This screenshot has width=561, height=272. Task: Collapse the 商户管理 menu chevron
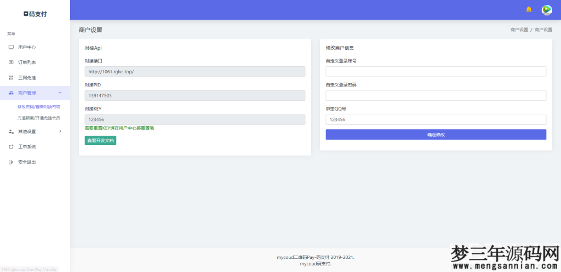coord(60,93)
